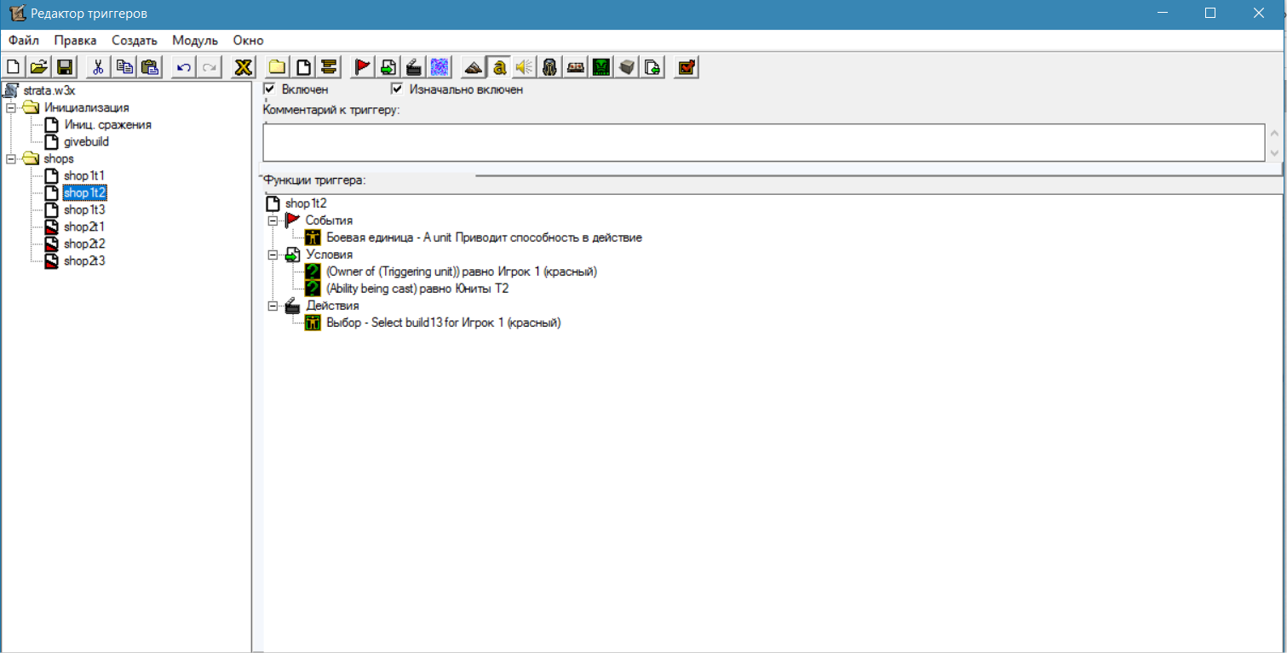Collapse the "Условия" section
This screenshot has height=653, width=1287.
[273, 255]
